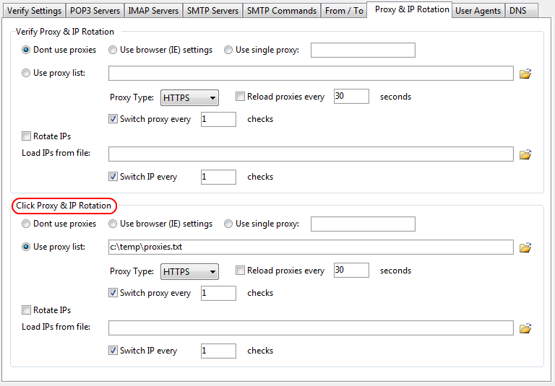
Task: Focus the single proxy field in Click section
Action: [363, 224]
